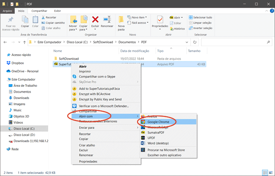Click the search box in Explorer
Screen dimensions: 275x176
click(235, 42)
